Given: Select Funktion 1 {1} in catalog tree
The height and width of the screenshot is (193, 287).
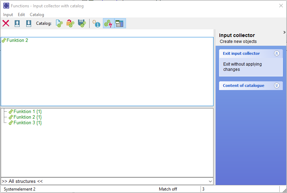Looking at the screenshot, I should (x=28, y=112).
